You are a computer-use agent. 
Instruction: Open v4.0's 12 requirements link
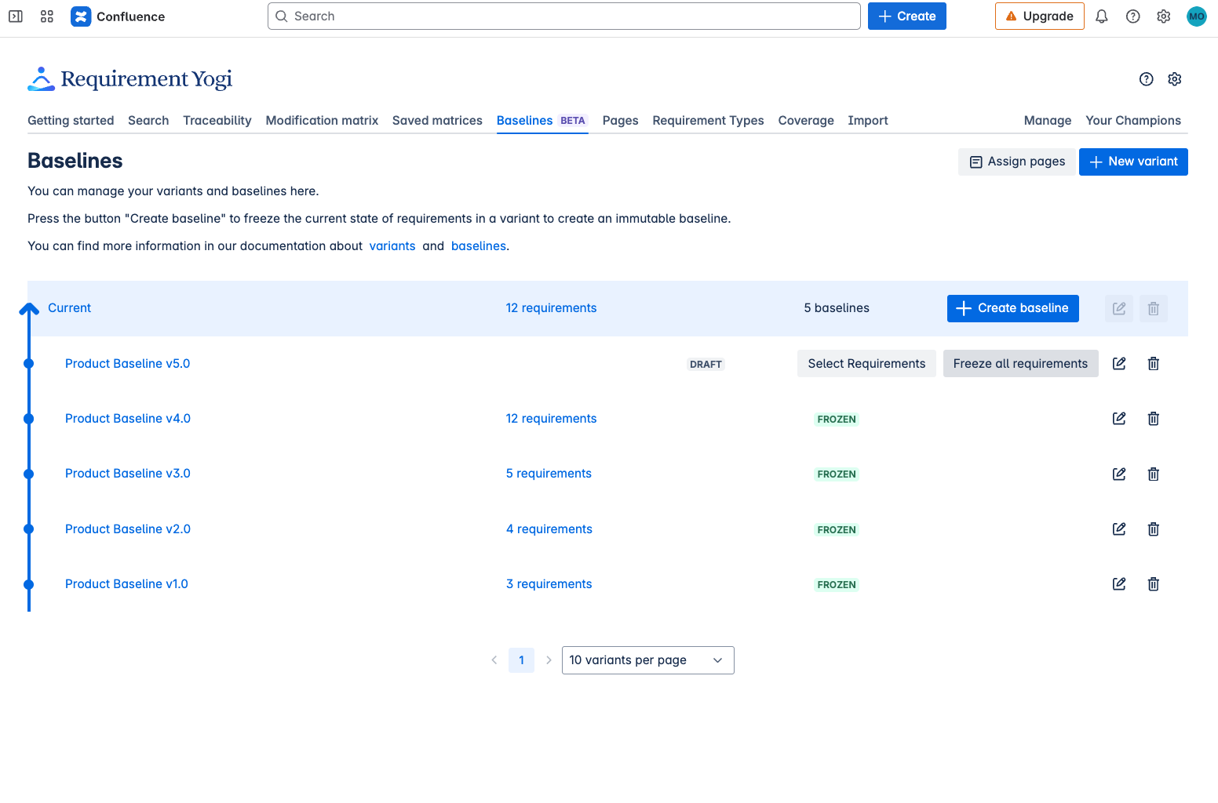[551, 419]
